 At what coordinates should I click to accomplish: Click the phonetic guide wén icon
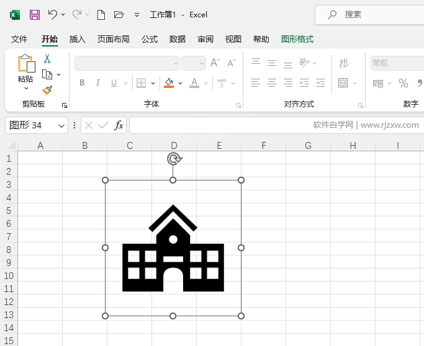pyautogui.click(x=222, y=83)
